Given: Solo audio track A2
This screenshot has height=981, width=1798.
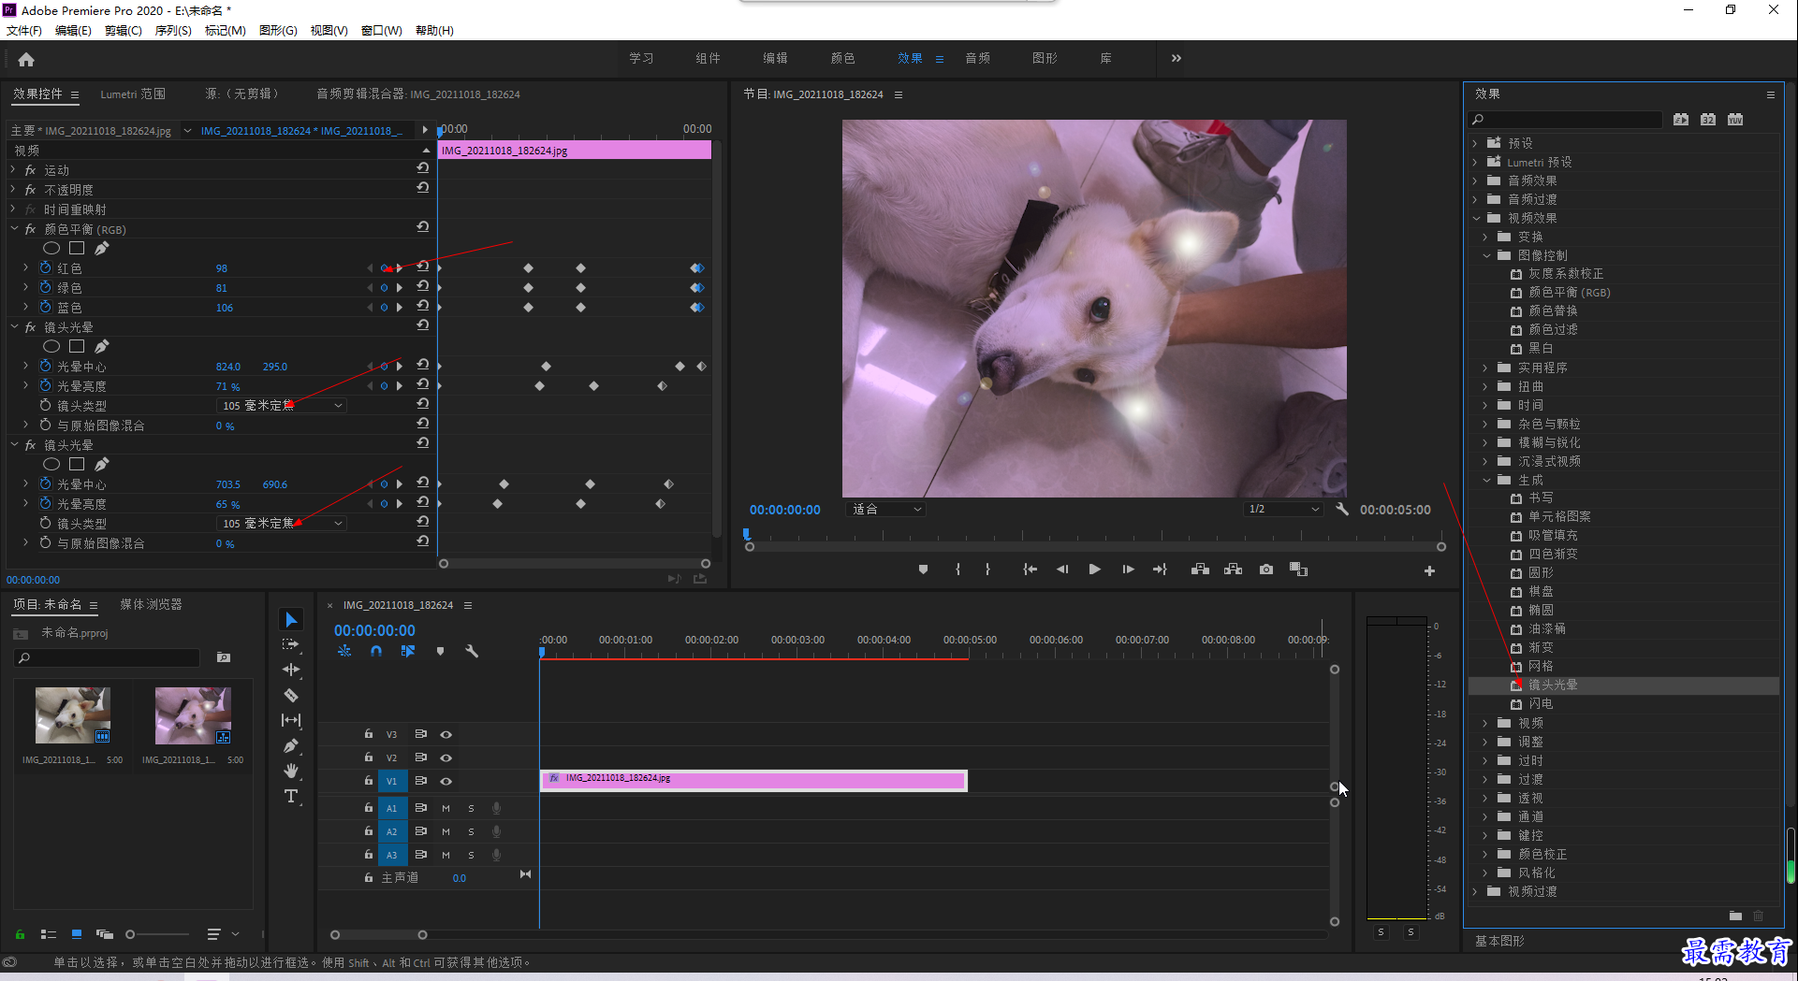Looking at the screenshot, I should pos(471,831).
